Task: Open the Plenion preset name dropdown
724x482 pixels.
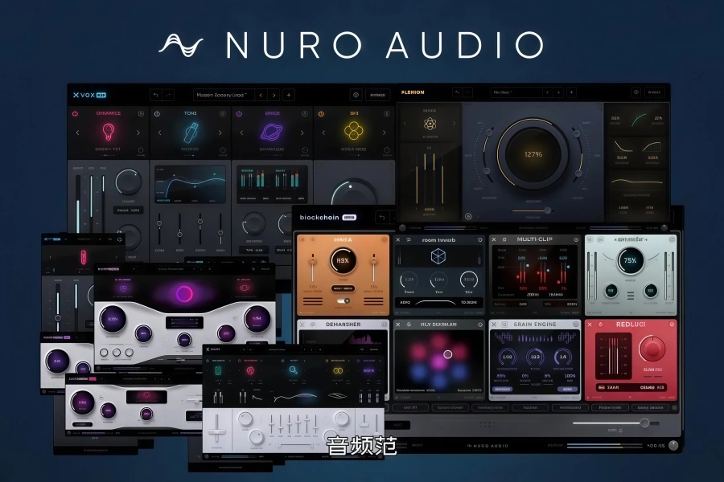Action: (516, 92)
